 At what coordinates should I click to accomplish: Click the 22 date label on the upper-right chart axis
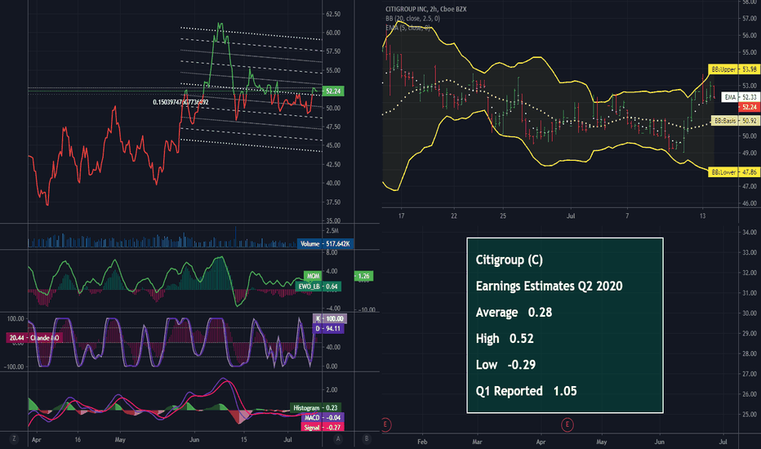(x=454, y=216)
